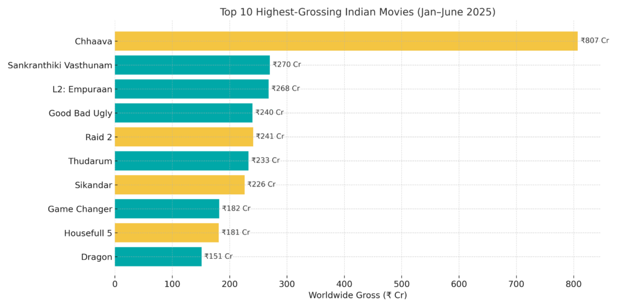
Task: Click the ₹226 Cr value label
Action: point(262,184)
